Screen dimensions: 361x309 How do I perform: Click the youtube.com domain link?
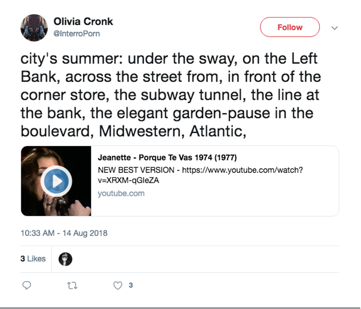[x=121, y=193]
